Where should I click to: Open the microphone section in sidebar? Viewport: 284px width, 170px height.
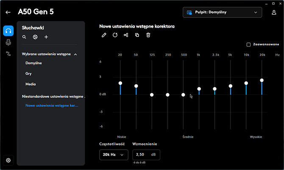(8, 42)
